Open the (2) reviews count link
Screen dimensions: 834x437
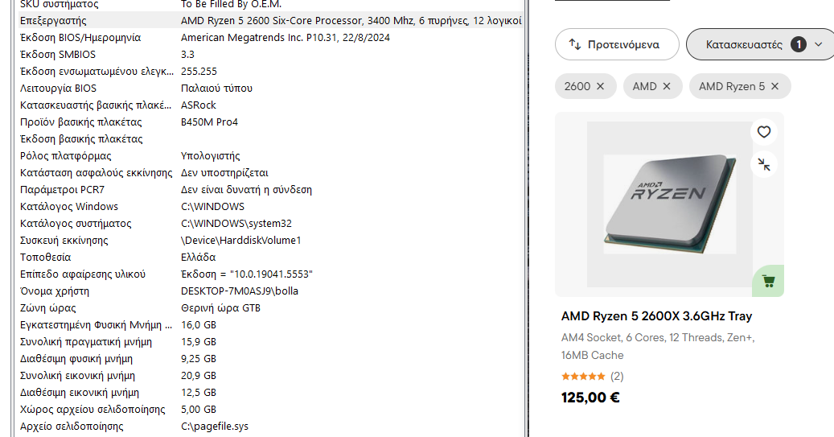pyautogui.click(x=617, y=376)
